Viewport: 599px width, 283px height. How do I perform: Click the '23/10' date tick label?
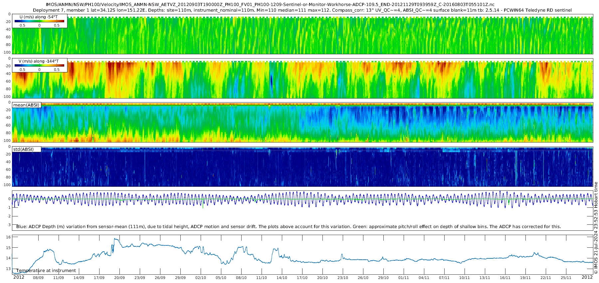point(343,278)
